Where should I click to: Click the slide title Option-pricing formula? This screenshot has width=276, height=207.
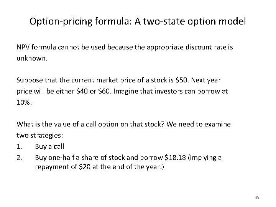pos(138,21)
